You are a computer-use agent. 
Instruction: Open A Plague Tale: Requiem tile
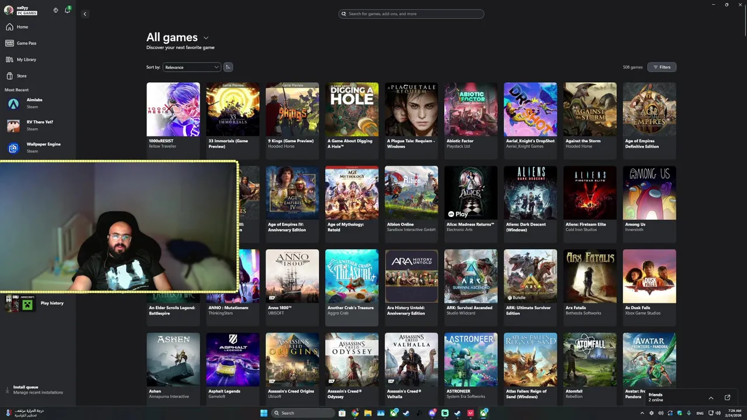[x=411, y=120]
